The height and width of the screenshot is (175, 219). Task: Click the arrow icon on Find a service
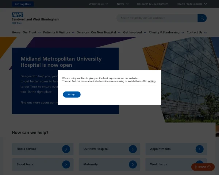[x=66, y=149]
